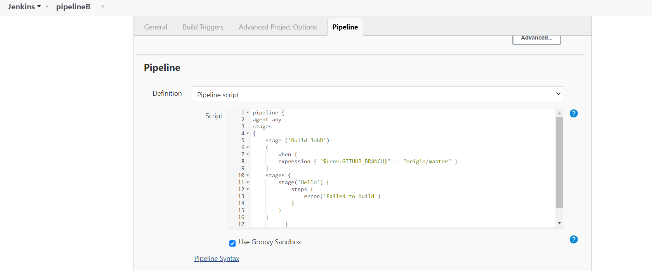
Task: Select the Pipeline tab
Action: 345,27
